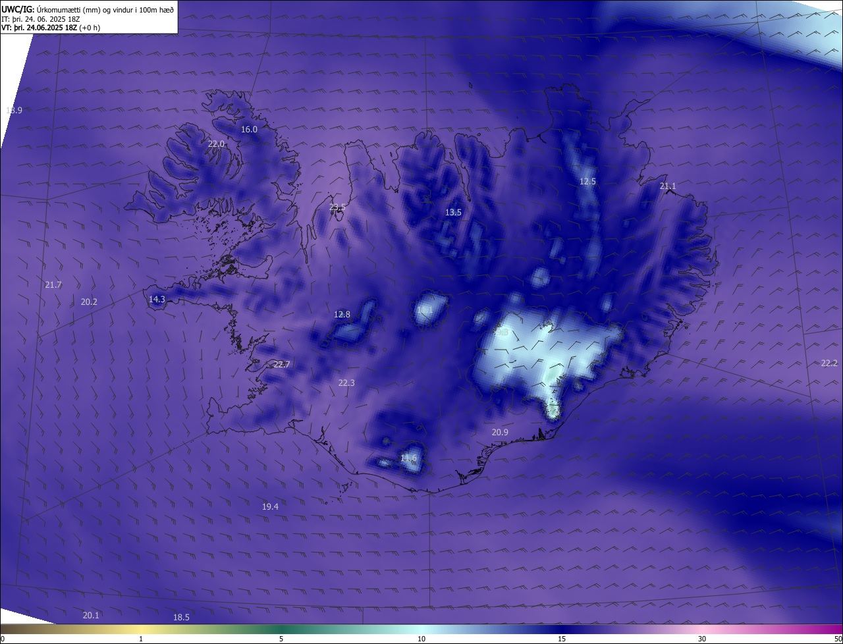Viewport: 843px width, 644px height.
Task: Click the IT initialization time line
Action: [41, 18]
